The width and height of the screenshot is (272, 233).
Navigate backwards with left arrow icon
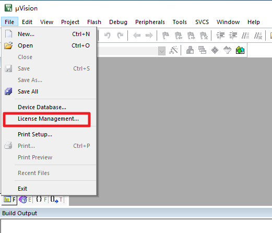click(x=137, y=36)
